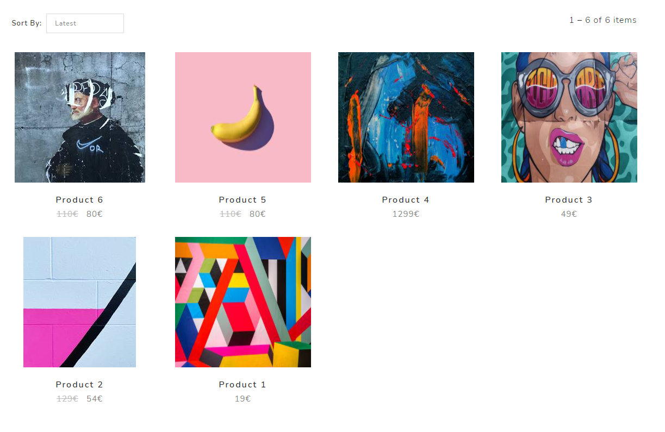Open the Sort By Latest dropdown

[85, 23]
